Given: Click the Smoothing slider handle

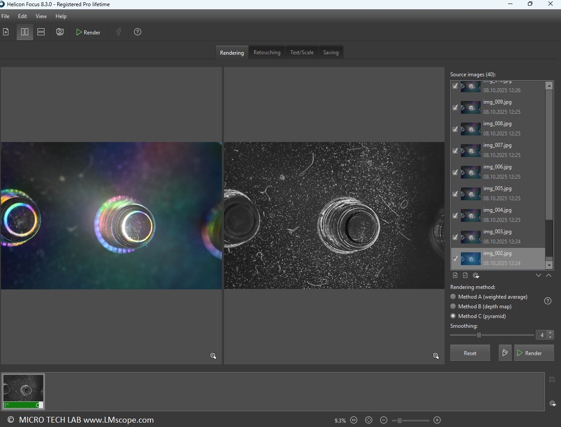Looking at the screenshot, I should point(479,335).
